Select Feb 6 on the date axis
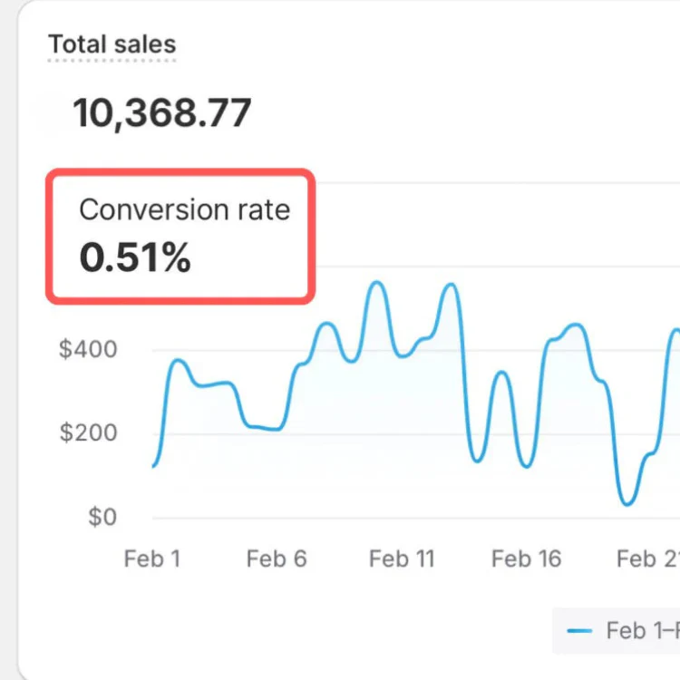The width and height of the screenshot is (680, 680). (276, 559)
